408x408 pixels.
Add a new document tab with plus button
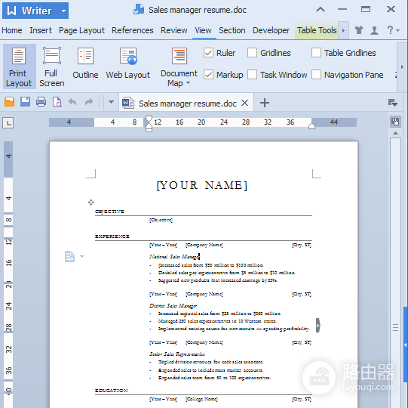tap(265, 103)
